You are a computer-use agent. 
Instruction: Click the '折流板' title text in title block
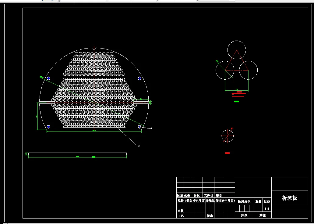click(289, 198)
